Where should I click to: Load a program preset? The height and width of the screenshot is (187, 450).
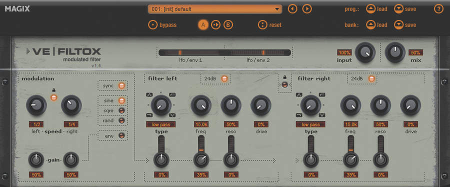[x=377, y=9]
